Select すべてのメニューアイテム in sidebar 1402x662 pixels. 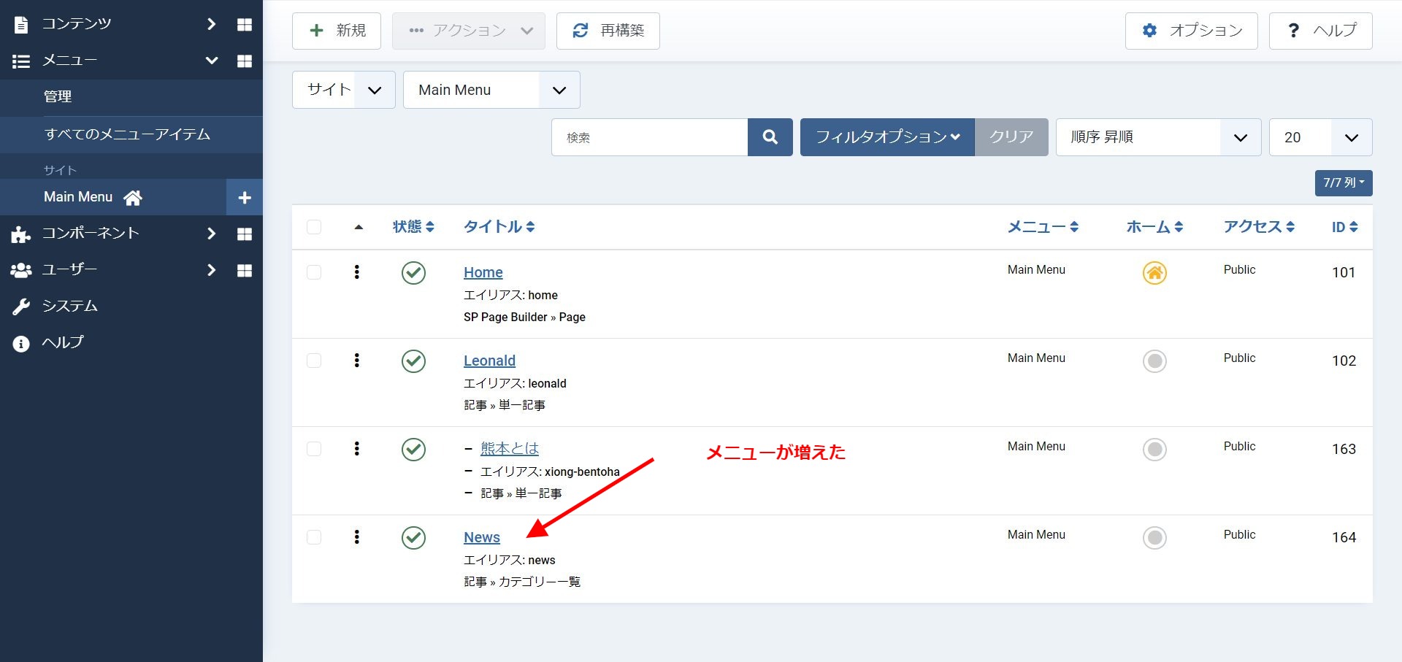click(x=127, y=134)
